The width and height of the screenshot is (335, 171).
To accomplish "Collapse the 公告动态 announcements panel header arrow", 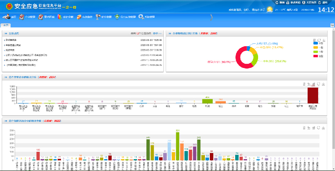I will point(6,33).
